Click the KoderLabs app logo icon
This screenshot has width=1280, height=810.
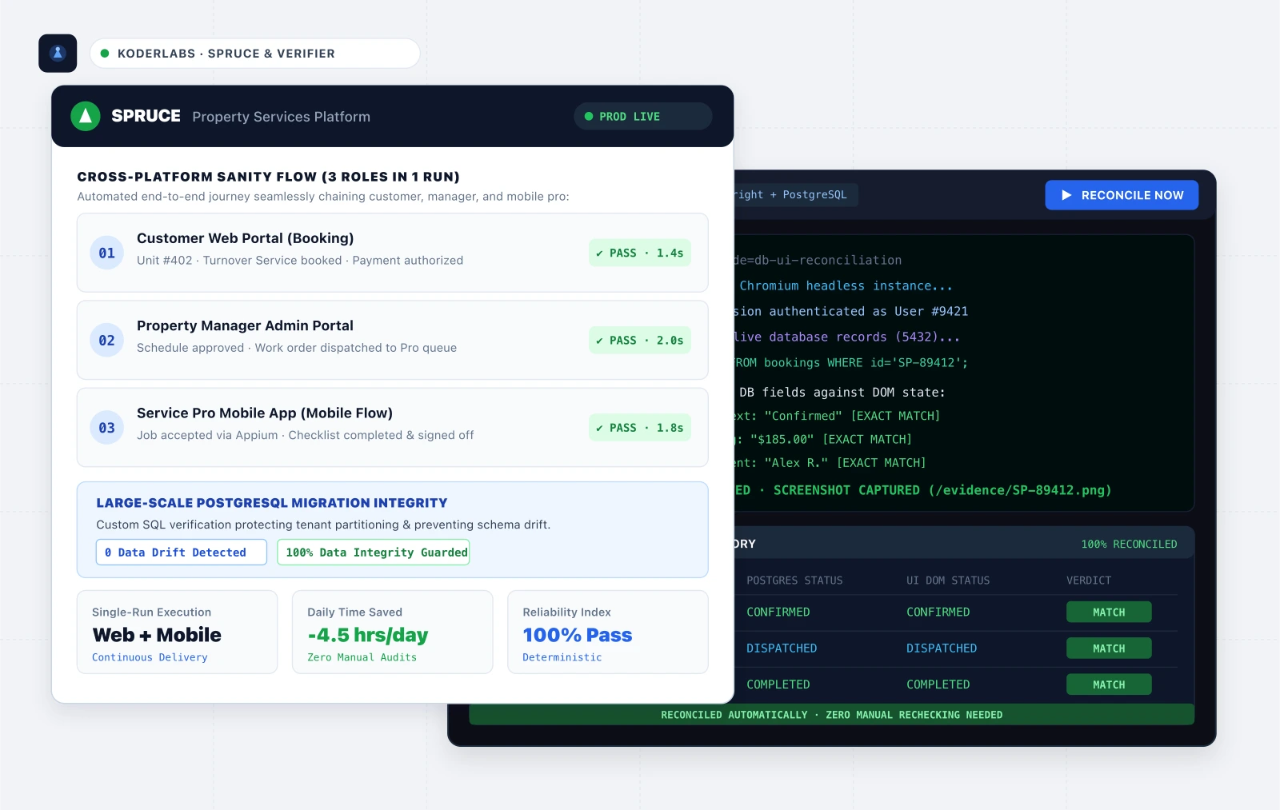pos(58,54)
